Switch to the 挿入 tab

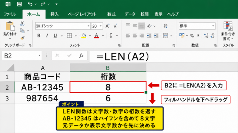coord(55,14)
